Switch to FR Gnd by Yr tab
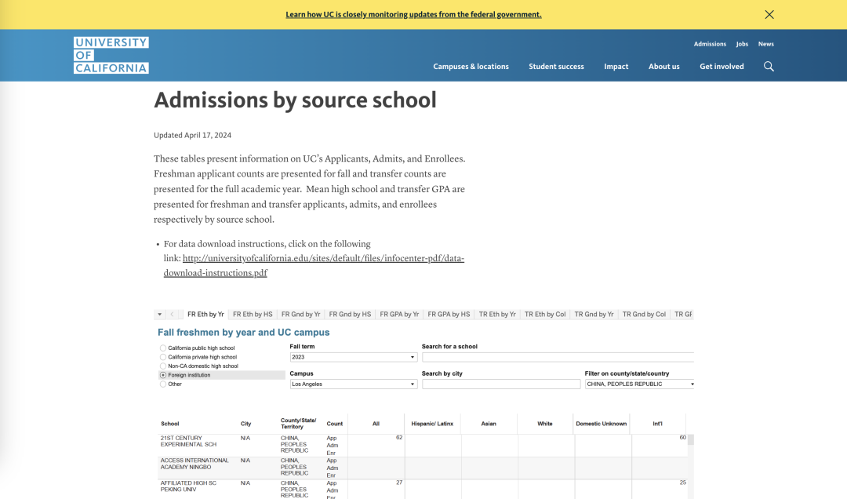Screen dimensions: 847x499 tap(301, 314)
